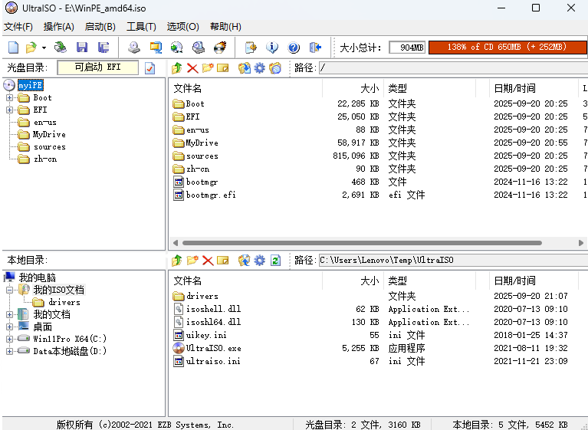Open the dropdown arrow beside the Open icon
Viewport: 588px width, 430px height.
coord(44,48)
